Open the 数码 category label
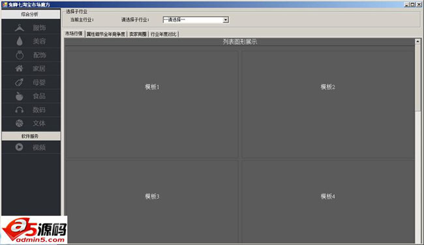The image size is (424, 245). point(39,110)
